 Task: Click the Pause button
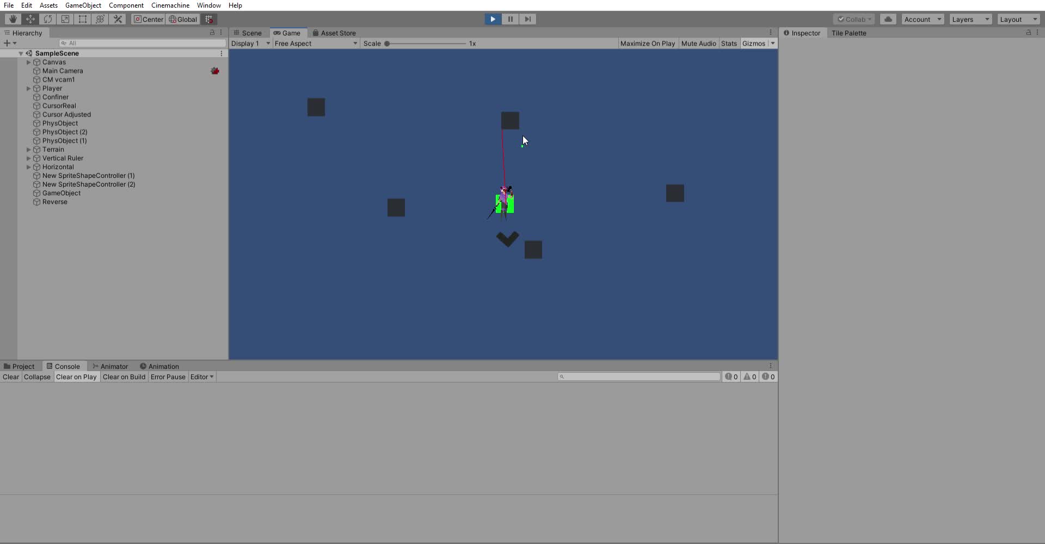[x=510, y=19]
